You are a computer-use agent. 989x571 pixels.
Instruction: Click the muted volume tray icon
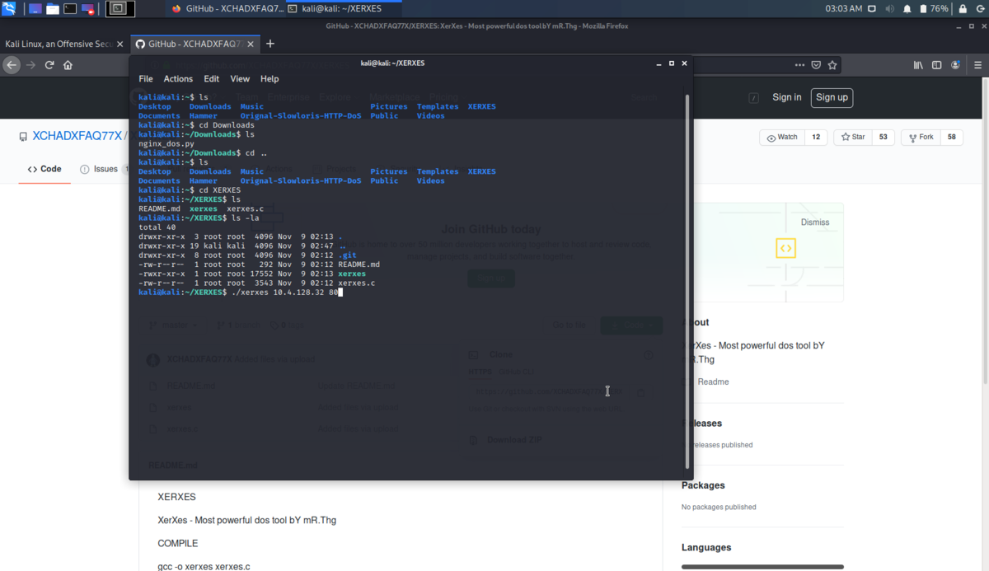click(x=891, y=9)
